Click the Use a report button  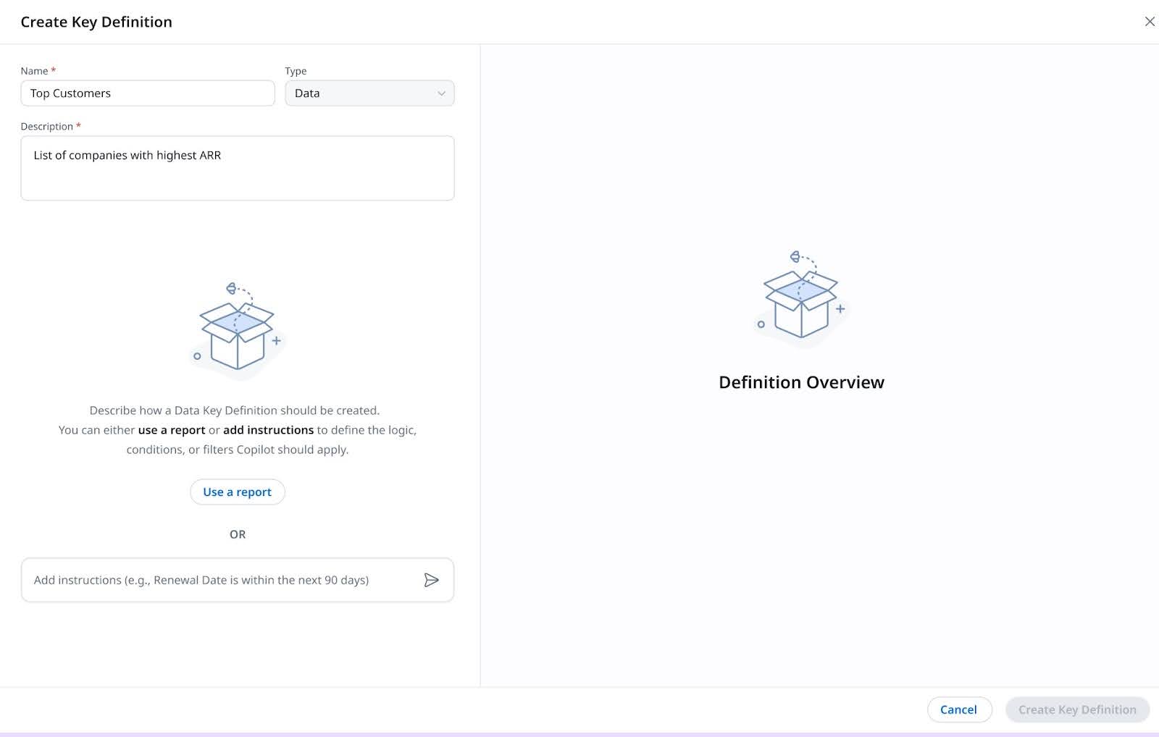click(x=237, y=492)
